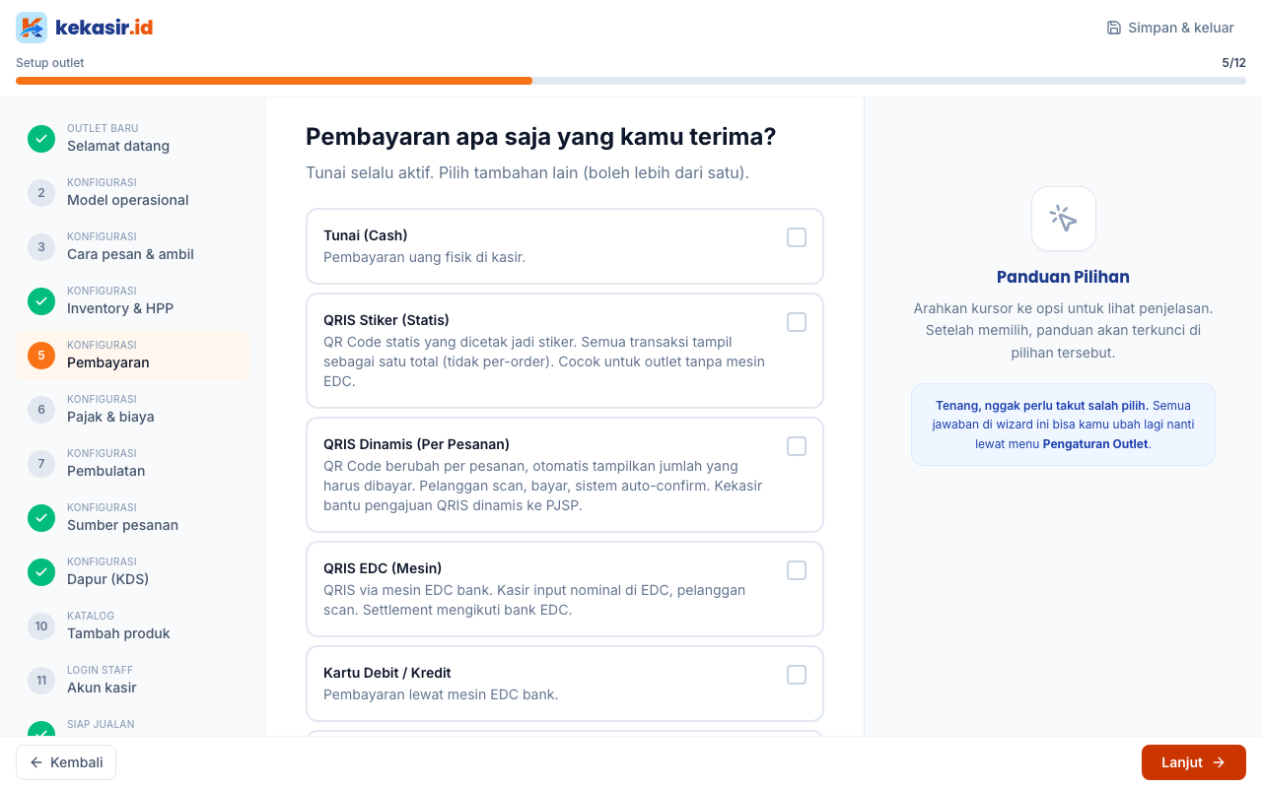1262x788 pixels.
Task: Click the cursor pointer icon above Panduan Pilihan
Action: coord(1064,219)
